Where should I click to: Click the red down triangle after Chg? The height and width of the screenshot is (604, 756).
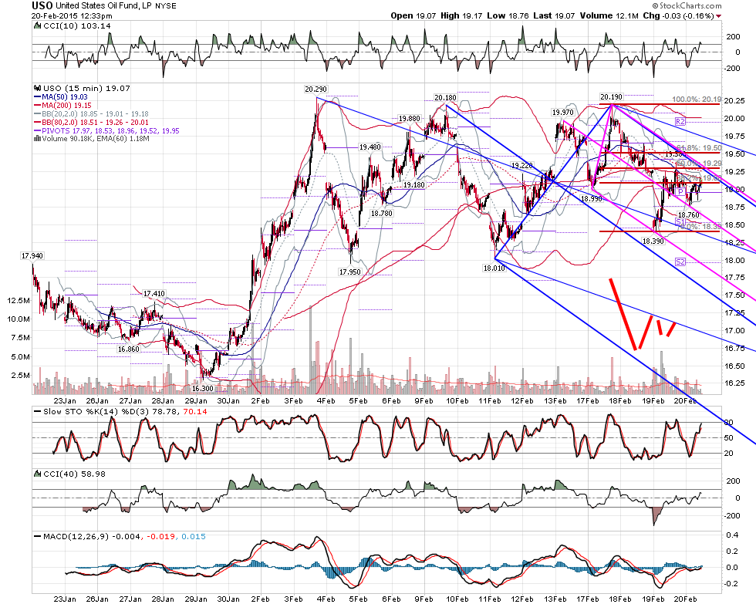click(x=719, y=16)
